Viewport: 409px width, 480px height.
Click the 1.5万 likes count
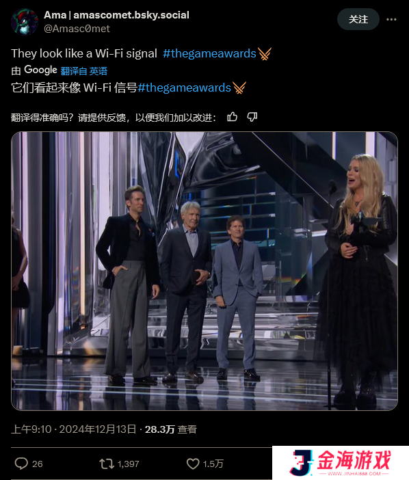(213, 464)
